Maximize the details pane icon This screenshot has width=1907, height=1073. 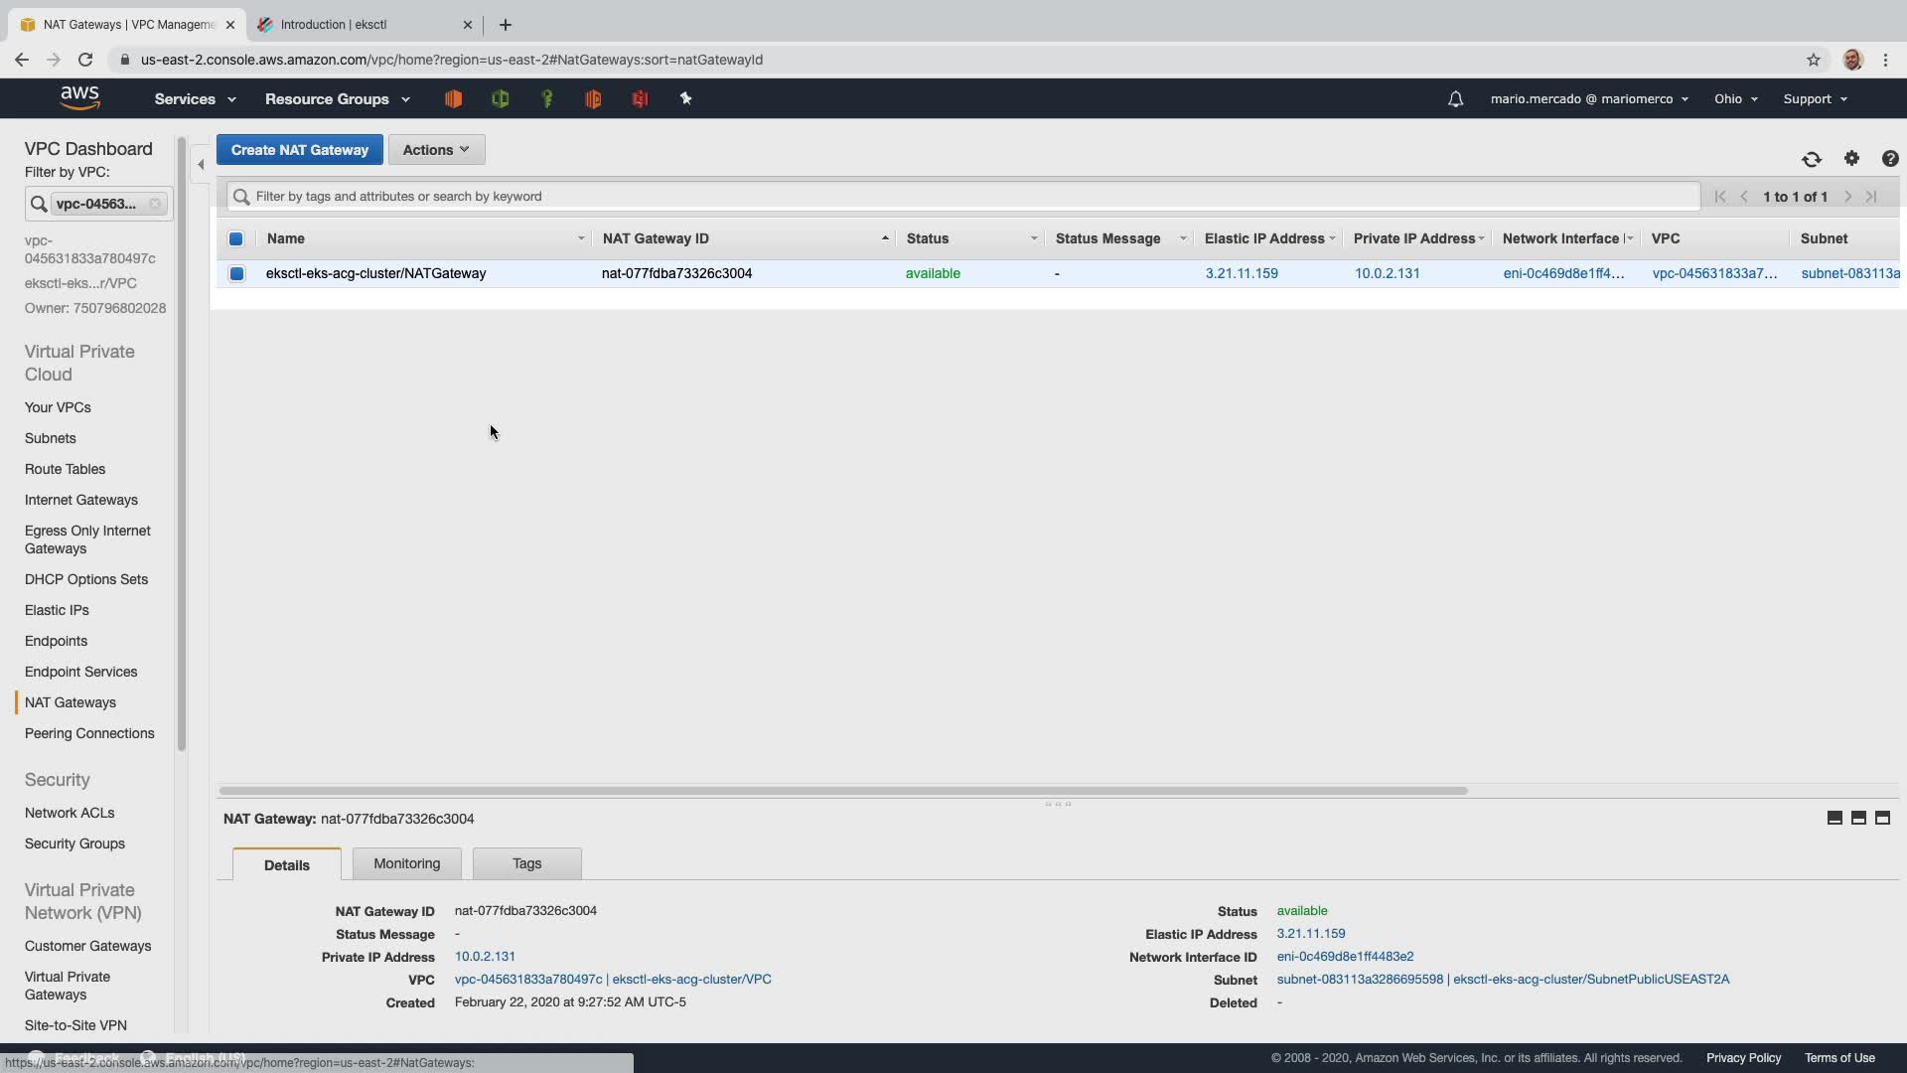coord(1882,818)
